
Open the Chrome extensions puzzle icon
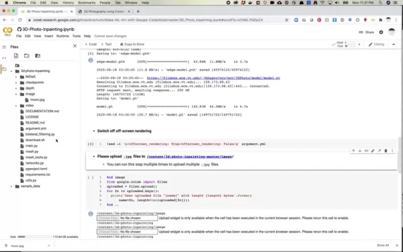click(380, 19)
